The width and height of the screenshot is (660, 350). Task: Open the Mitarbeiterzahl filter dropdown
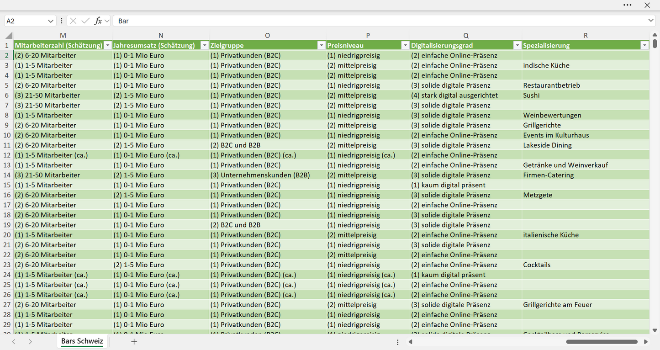[x=108, y=45]
